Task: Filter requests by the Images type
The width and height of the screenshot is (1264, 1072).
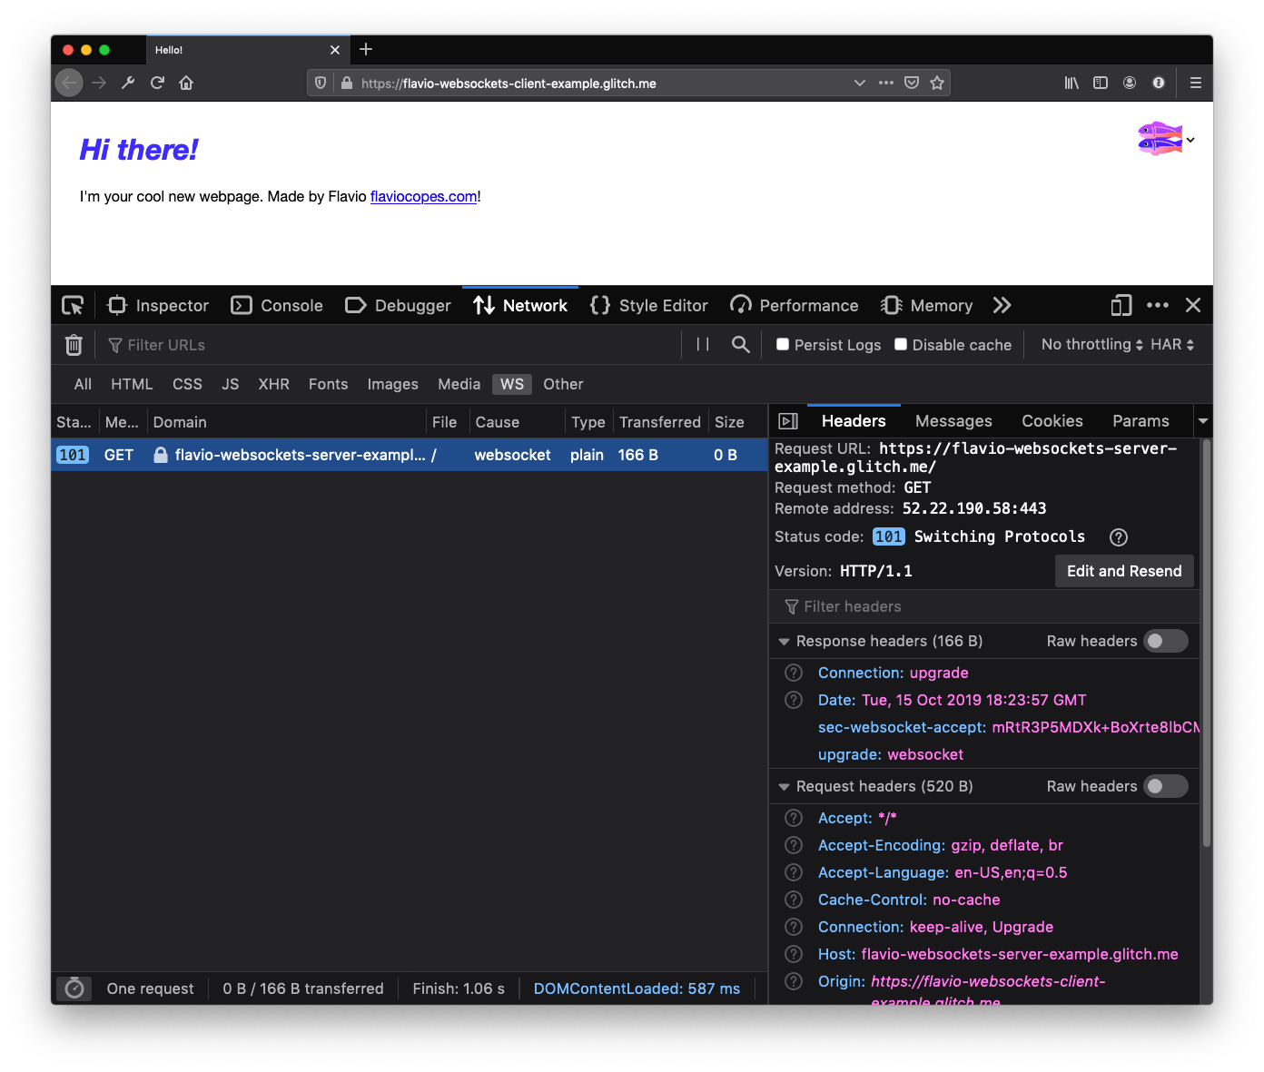Action: [x=392, y=384]
